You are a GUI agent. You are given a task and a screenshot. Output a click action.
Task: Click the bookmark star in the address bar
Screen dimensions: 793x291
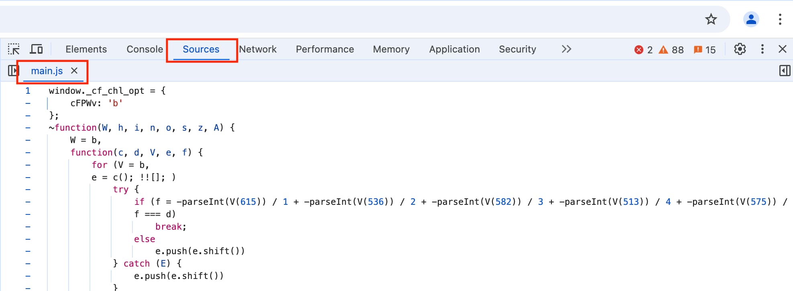pyautogui.click(x=711, y=19)
